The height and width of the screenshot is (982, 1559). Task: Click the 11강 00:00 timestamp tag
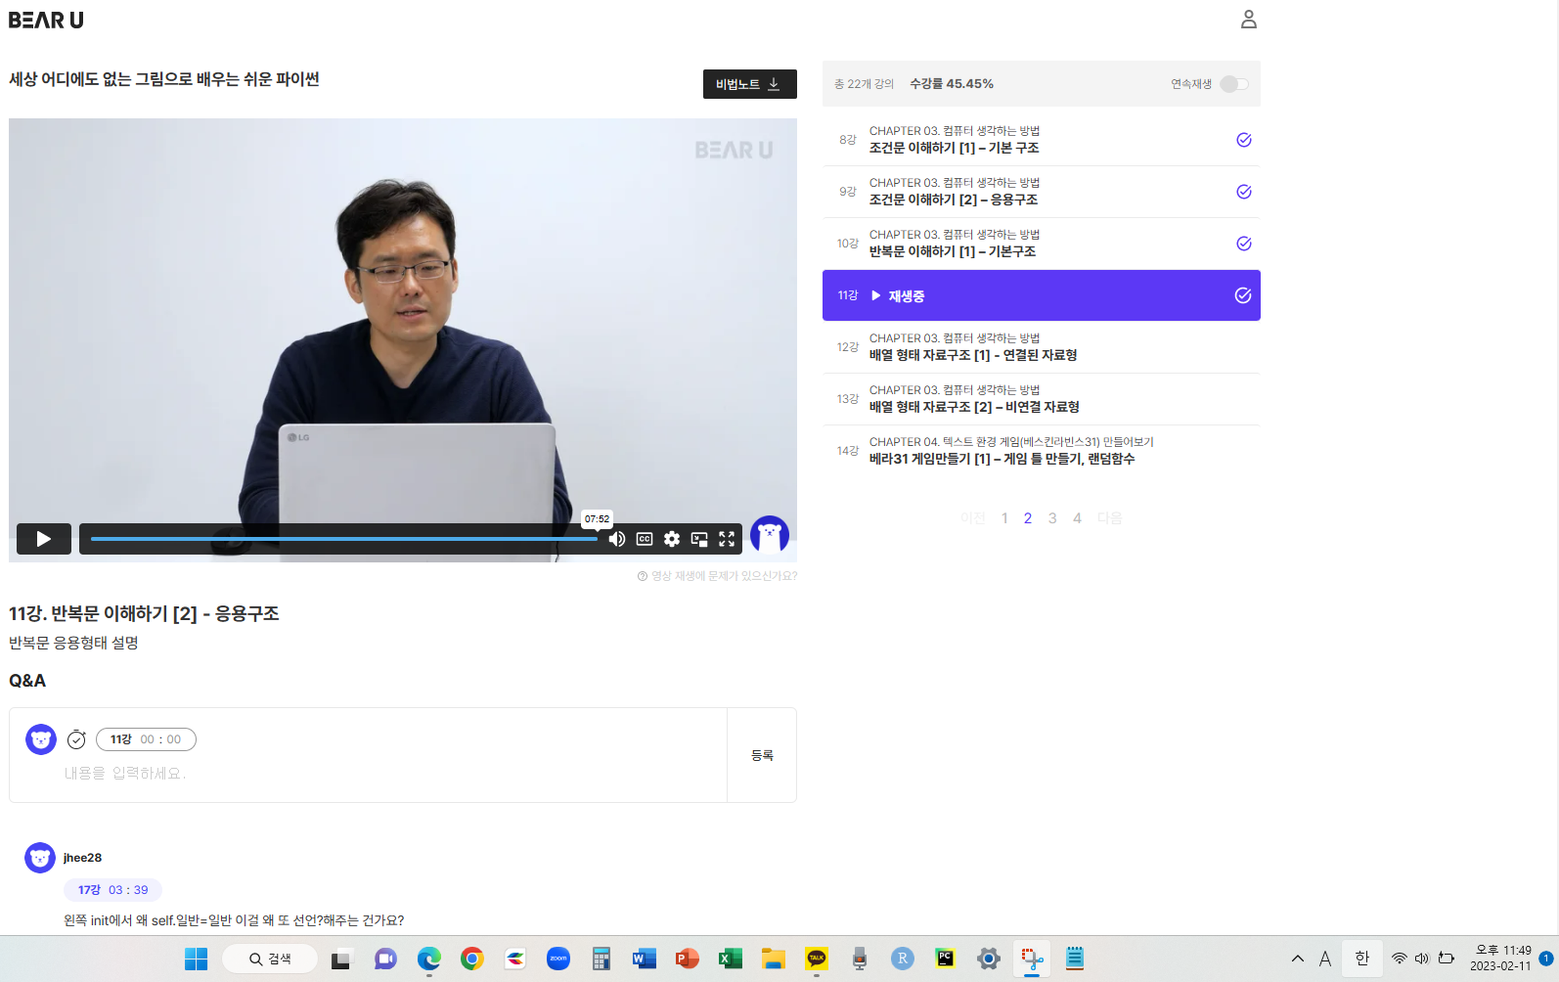tap(146, 739)
